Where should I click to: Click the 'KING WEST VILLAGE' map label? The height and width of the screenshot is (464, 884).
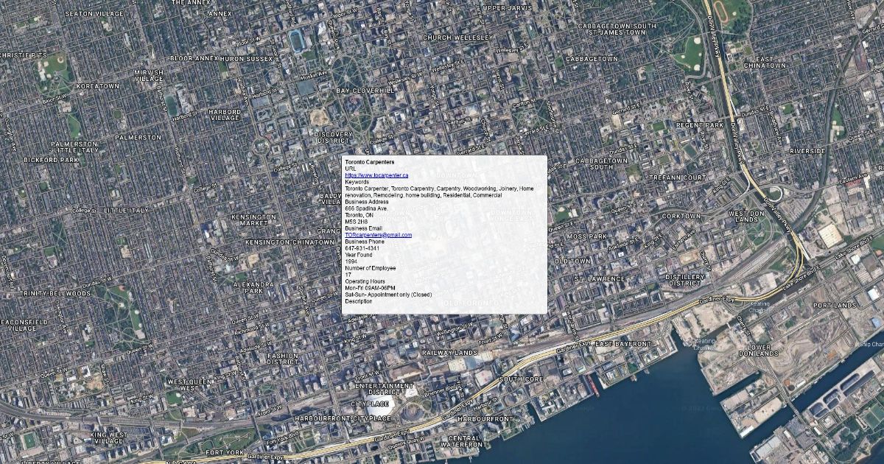pos(108,438)
